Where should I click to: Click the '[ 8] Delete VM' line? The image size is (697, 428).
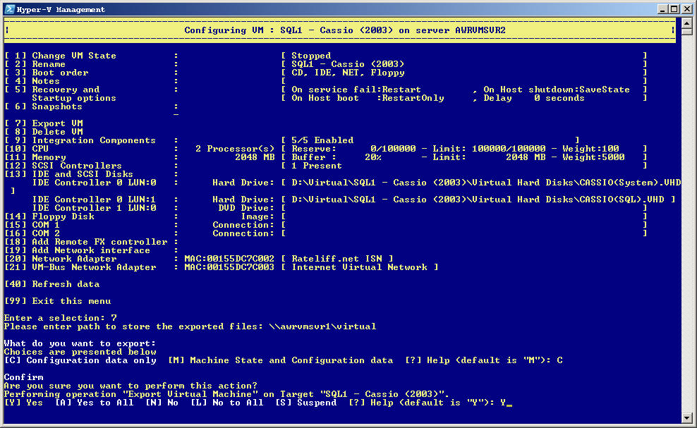click(x=44, y=132)
